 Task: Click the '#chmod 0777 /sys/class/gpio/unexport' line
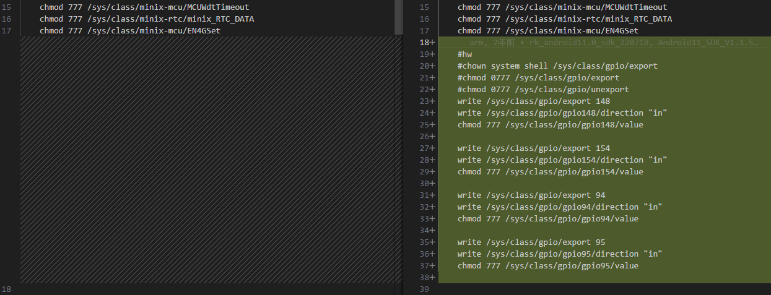coord(543,90)
